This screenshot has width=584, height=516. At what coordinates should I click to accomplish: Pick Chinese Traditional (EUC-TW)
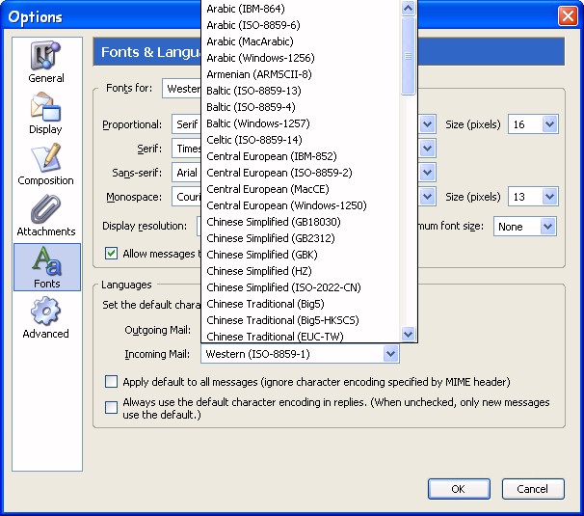(301, 336)
